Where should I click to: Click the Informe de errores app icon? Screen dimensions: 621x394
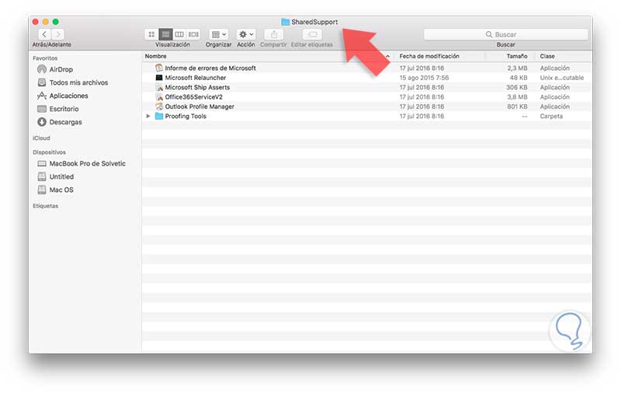tap(159, 68)
